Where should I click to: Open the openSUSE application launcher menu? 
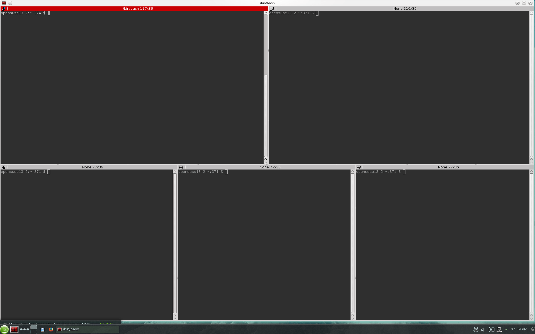[4, 329]
